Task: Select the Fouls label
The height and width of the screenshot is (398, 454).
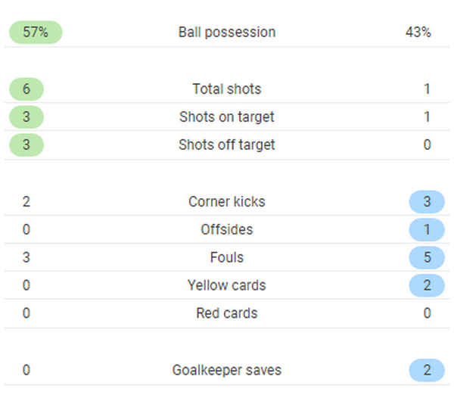Action: 227,258
